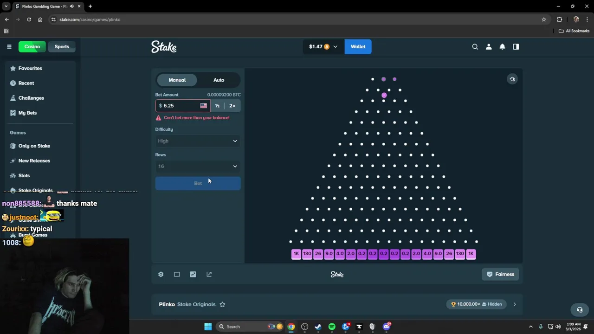Open Steam from taskbar
This screenshot has width=594, height=334.
[x=318, y=327]
